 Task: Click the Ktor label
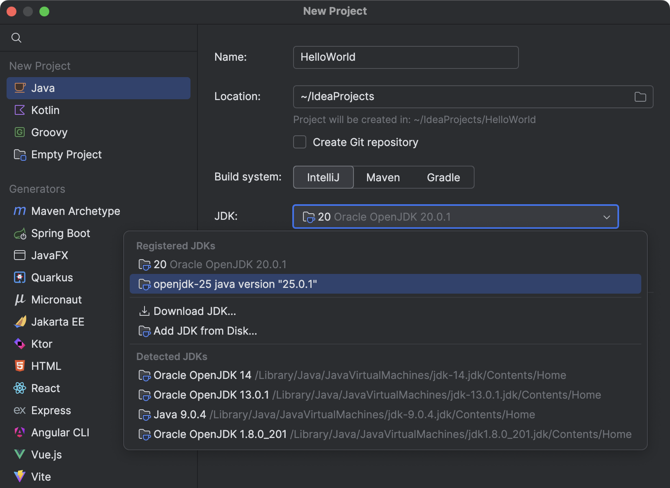coord(42,344)
